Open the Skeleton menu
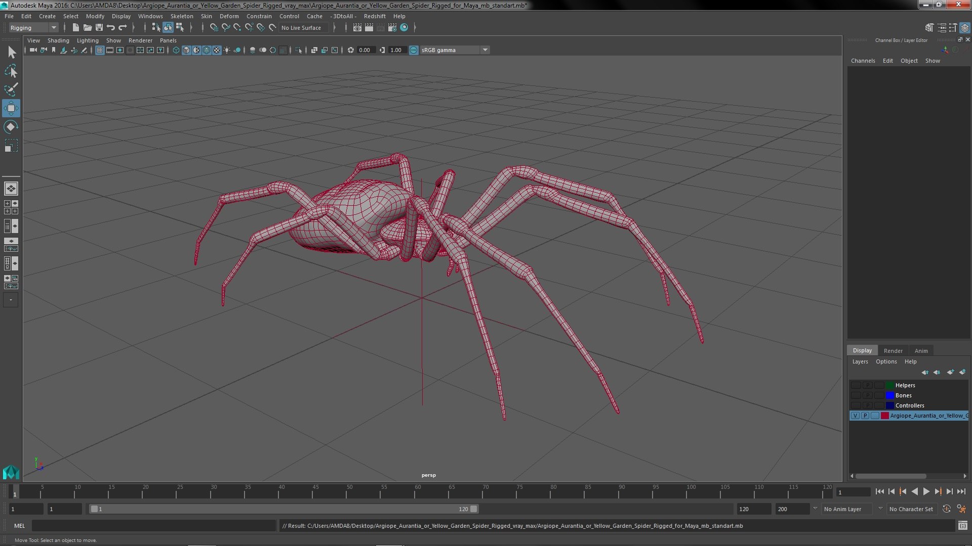Viewport: 972px width, 546px height. [182, 16]
